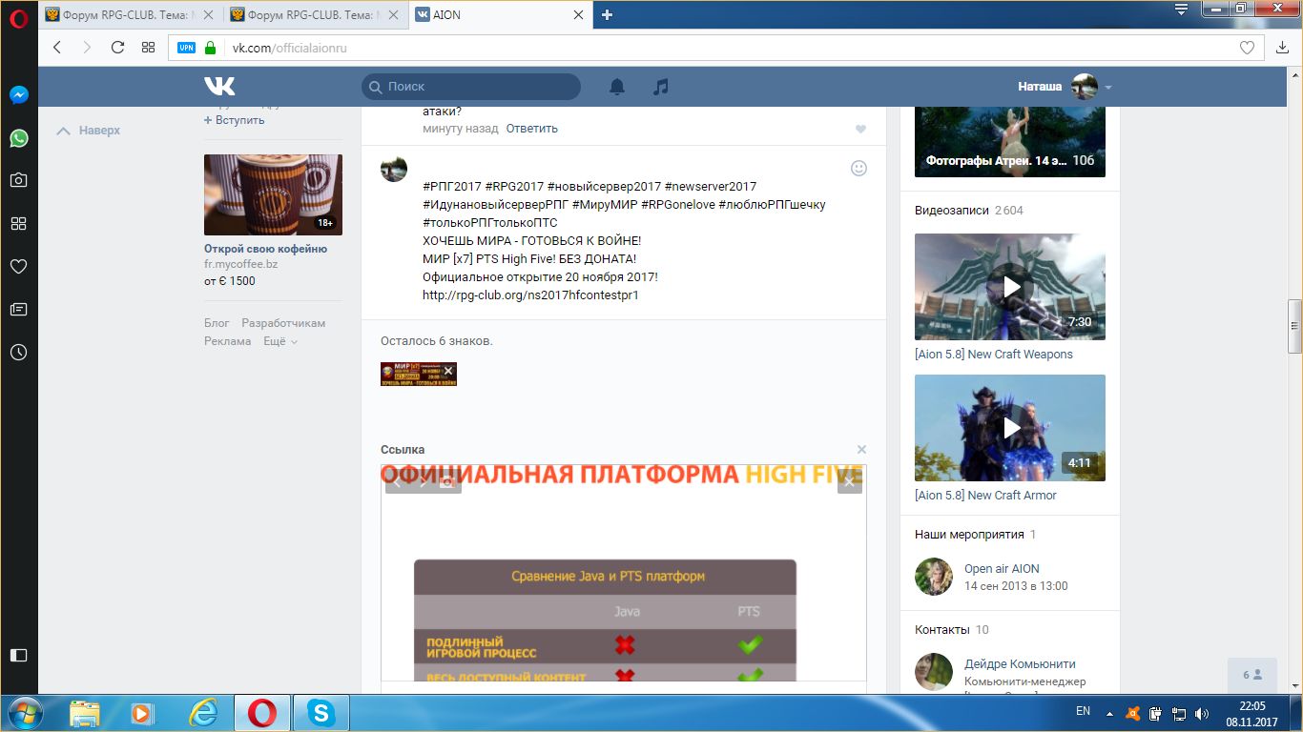1303x732 pixels.
Task: Open a new browser tab
Action: (607, 14)
